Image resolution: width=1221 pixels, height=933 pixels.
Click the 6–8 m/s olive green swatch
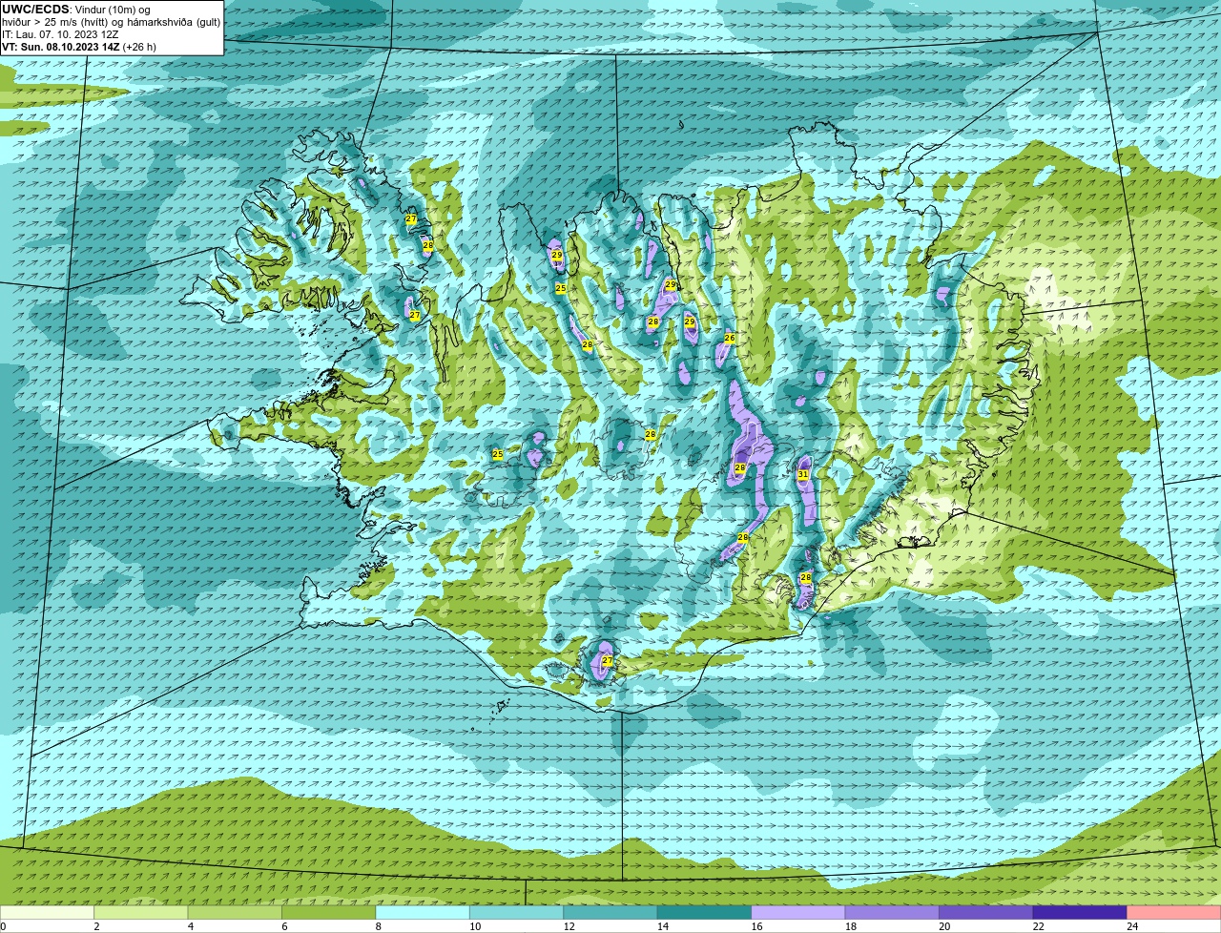pyautogui.click(x=330, y=912)
